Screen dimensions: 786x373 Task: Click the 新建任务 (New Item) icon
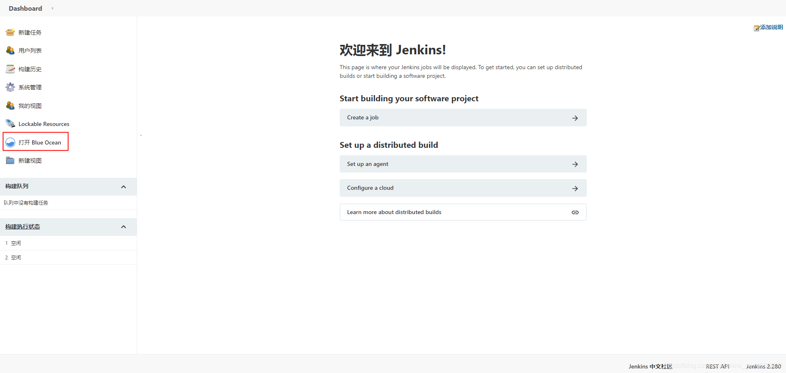[10, 33]
